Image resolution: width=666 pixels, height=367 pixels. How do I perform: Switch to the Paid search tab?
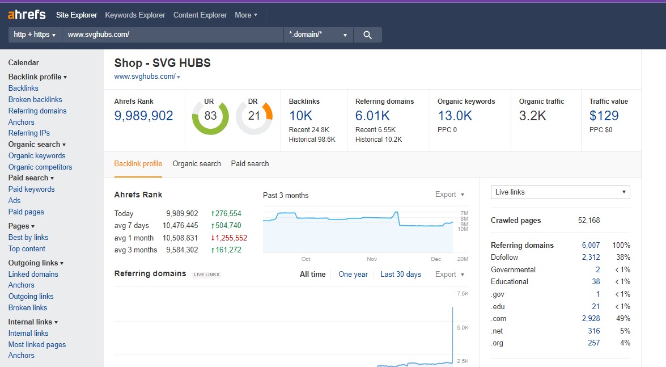[x=250, y=163]
